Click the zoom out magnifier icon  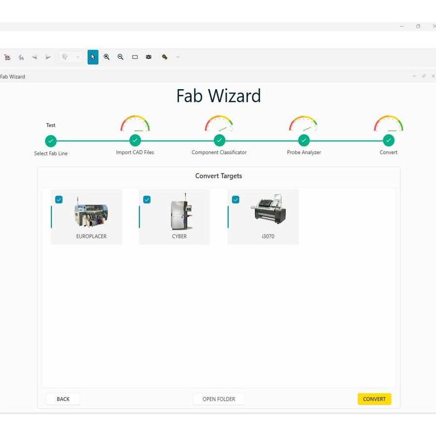point(121,57)
